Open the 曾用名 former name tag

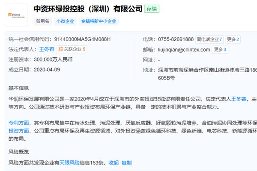click(x=42, y=21)
